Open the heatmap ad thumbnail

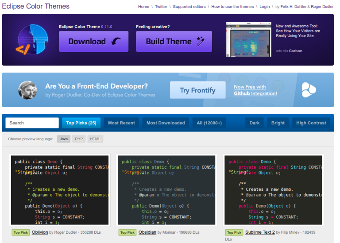click(x=249, y=39)
